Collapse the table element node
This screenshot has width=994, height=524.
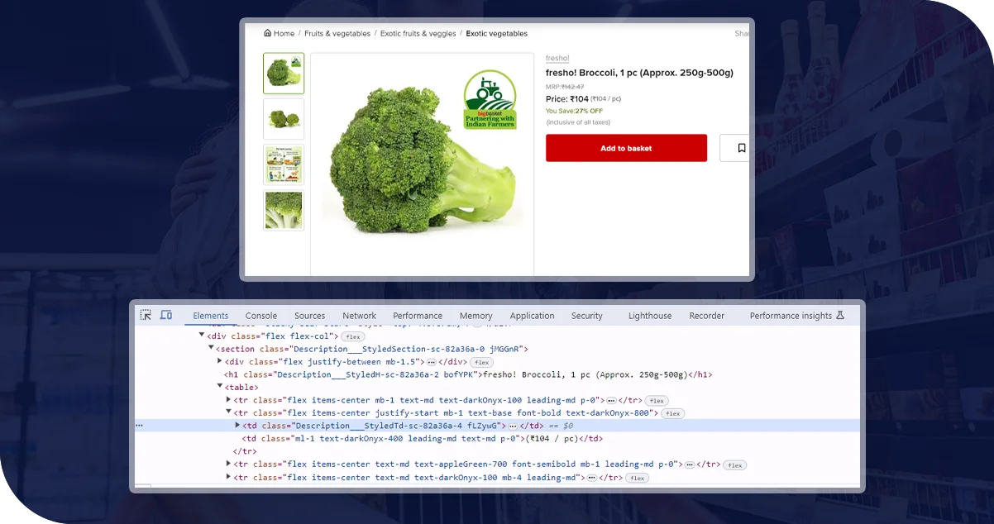(220, 387)
